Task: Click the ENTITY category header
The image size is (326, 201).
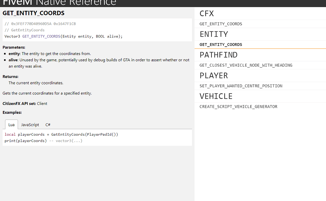Action: pyautogui.click(x=214, y=34)
